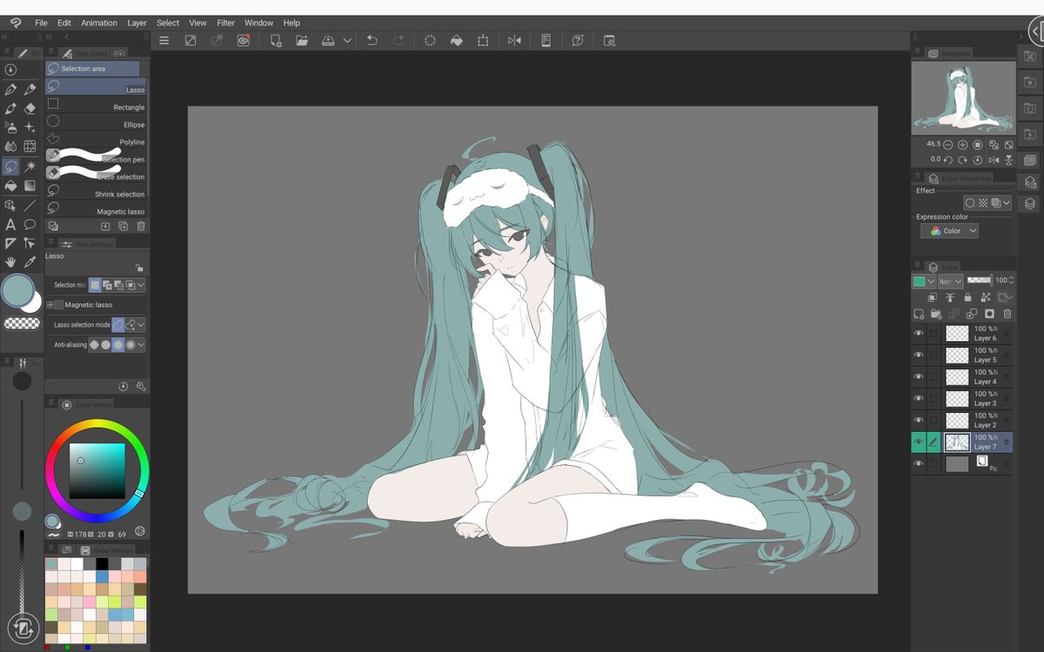Click the Scale/Rotate transform icon
This screenshot has width=1044, height=652.
tap(483, 40)
